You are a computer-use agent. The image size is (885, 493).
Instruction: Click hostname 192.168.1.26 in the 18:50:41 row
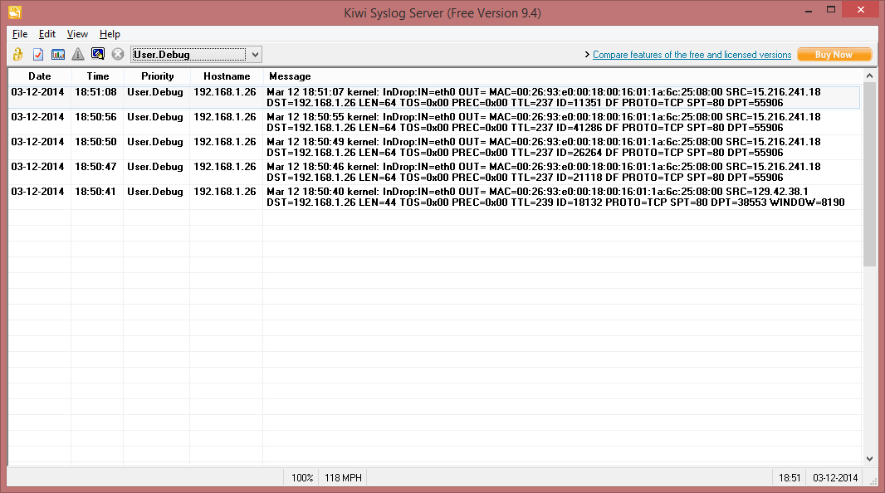click(225, 191)
